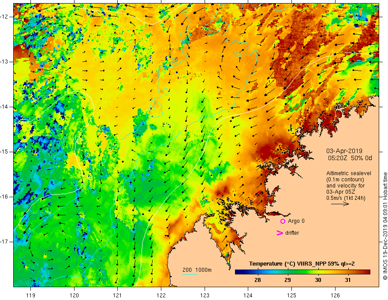This screenshot has height=300, width=388.
Task: Click the '0.5m/s (1kt 24h)' text
Action: point(346,198)
